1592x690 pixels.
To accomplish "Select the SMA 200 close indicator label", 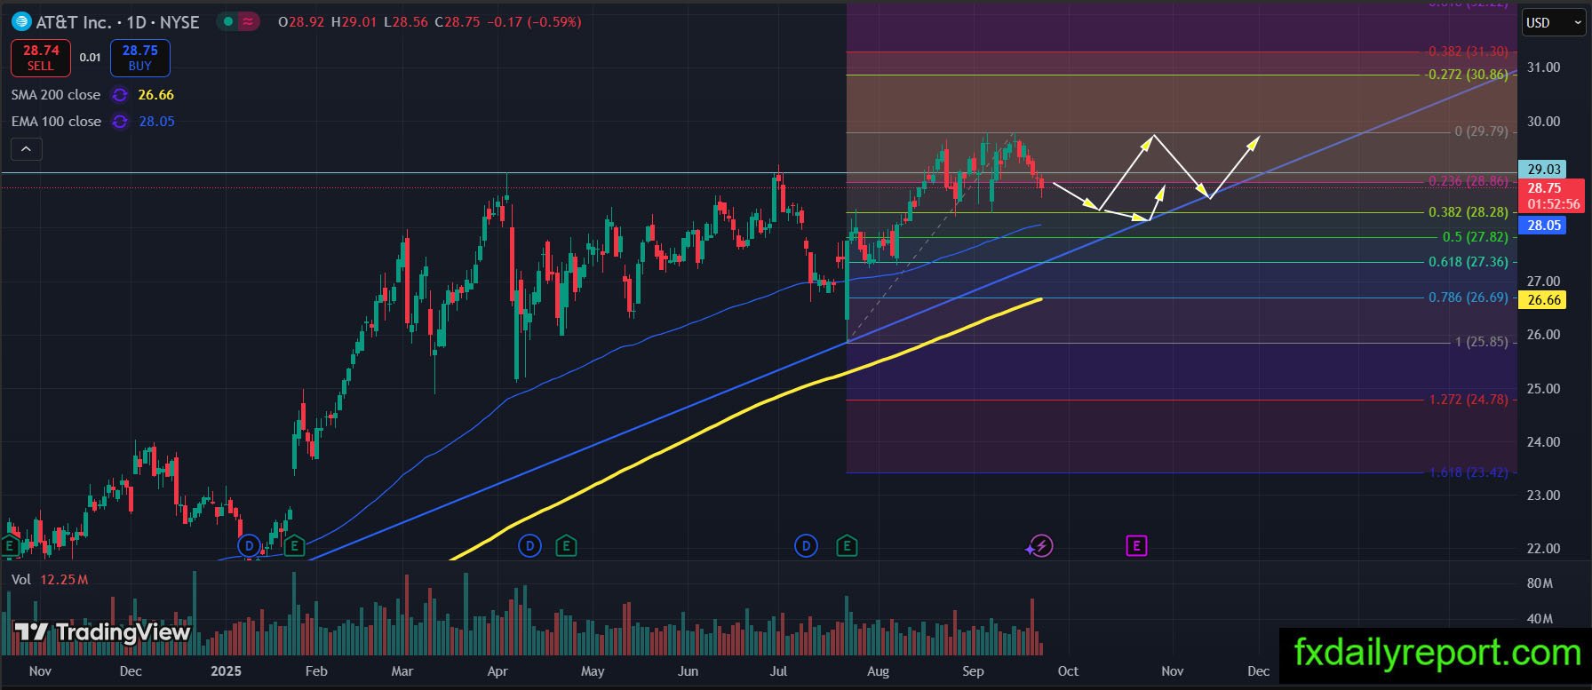I will pos(56,95).
